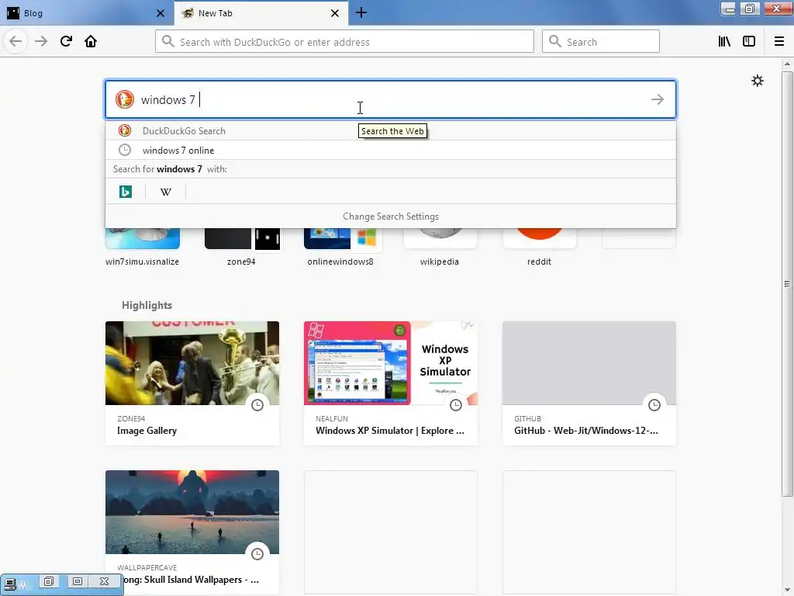This screenshot has width=794, height=596.
Task: Open the wikipedia top site
Action: pos(440,246)
